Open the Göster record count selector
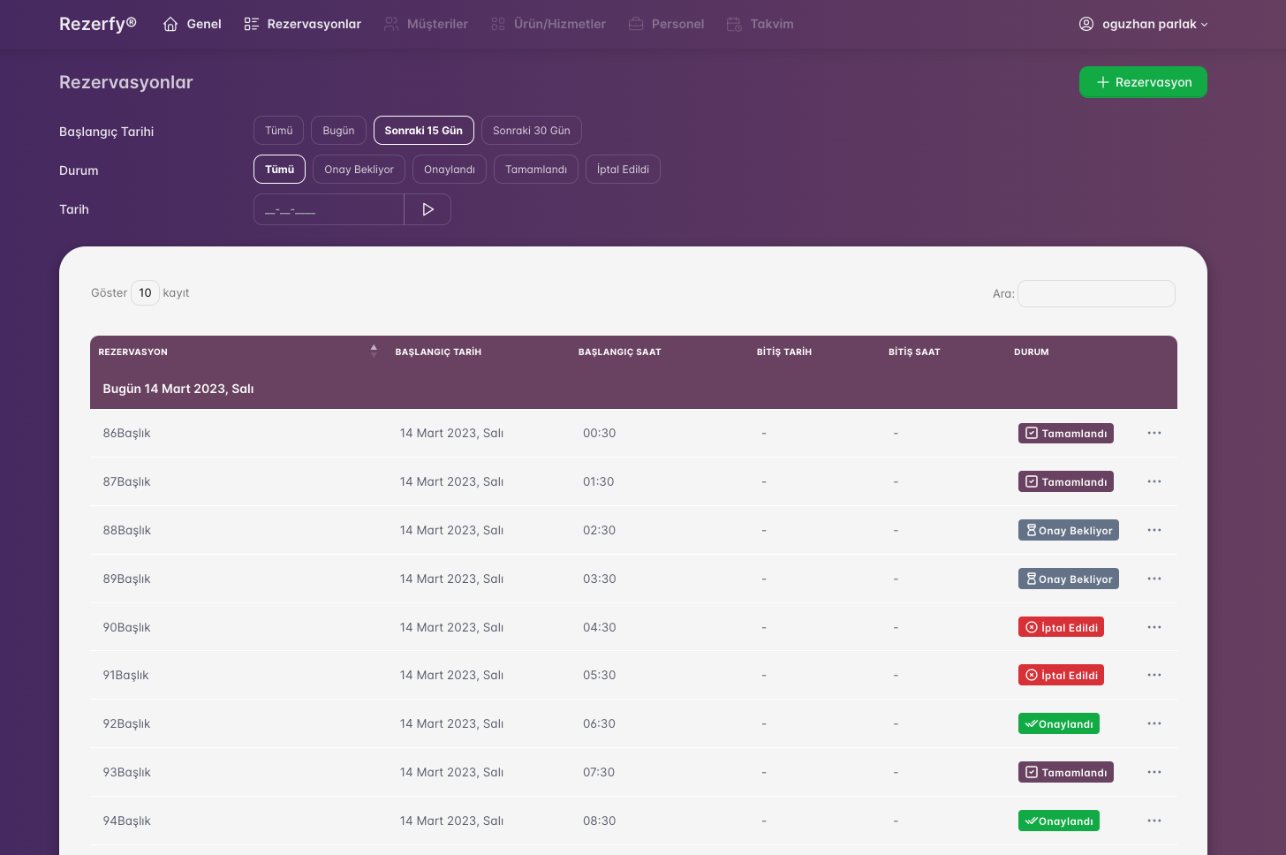 [145, 293]
